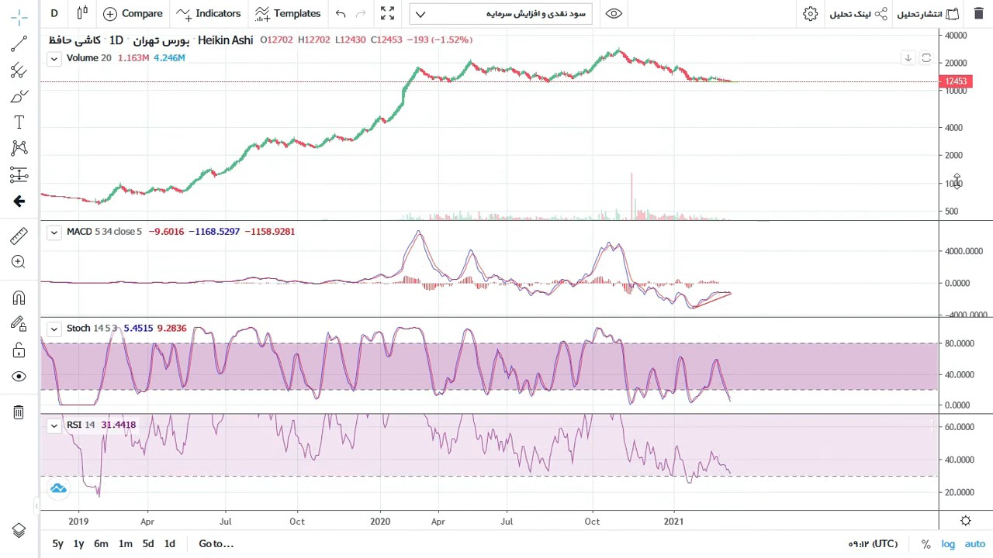Toggle percent scale mode

926,544
